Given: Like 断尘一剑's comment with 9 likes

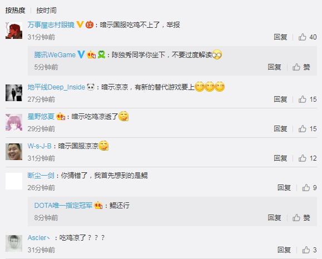Looking at the screenshot, I should [x=306, y=187].
